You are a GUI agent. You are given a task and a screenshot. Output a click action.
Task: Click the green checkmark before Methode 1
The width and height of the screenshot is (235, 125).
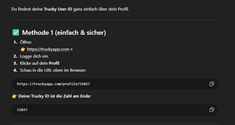coord(16,33)
